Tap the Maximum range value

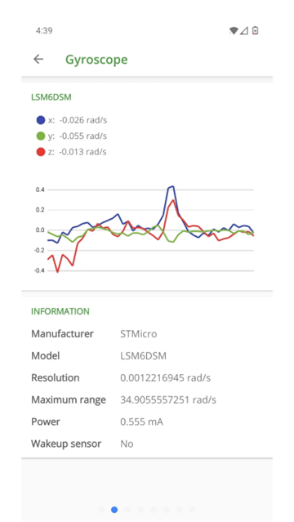168,399
